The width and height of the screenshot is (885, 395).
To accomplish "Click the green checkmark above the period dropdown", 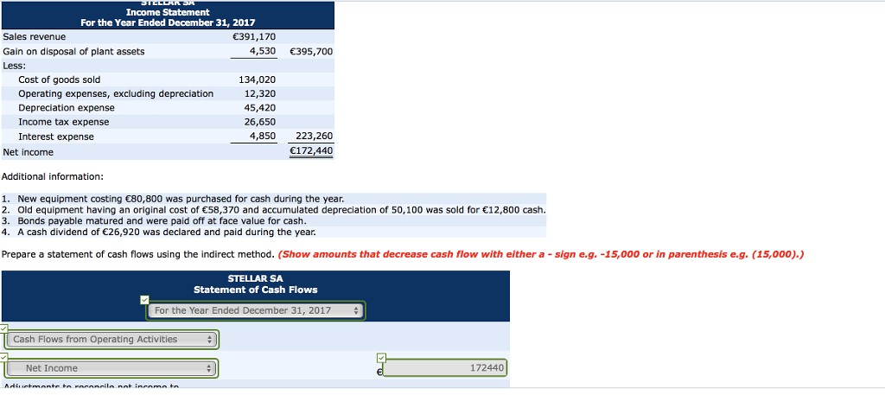I will tap(145, 299).
